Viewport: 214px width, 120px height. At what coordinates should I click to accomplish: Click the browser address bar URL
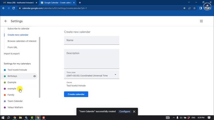(x=55, y=8)
